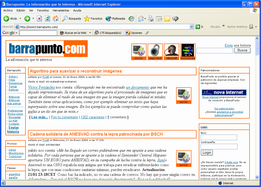Click the Contraseña password field
Screen dimensions: 261x187
pos(219,147)
